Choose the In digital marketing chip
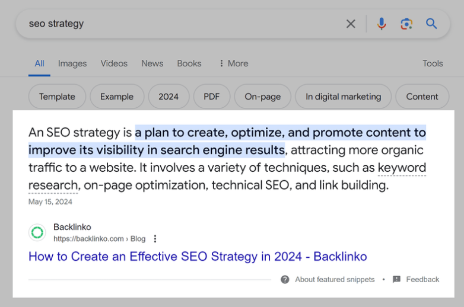The image size is (464, 307). coord(343,97)
